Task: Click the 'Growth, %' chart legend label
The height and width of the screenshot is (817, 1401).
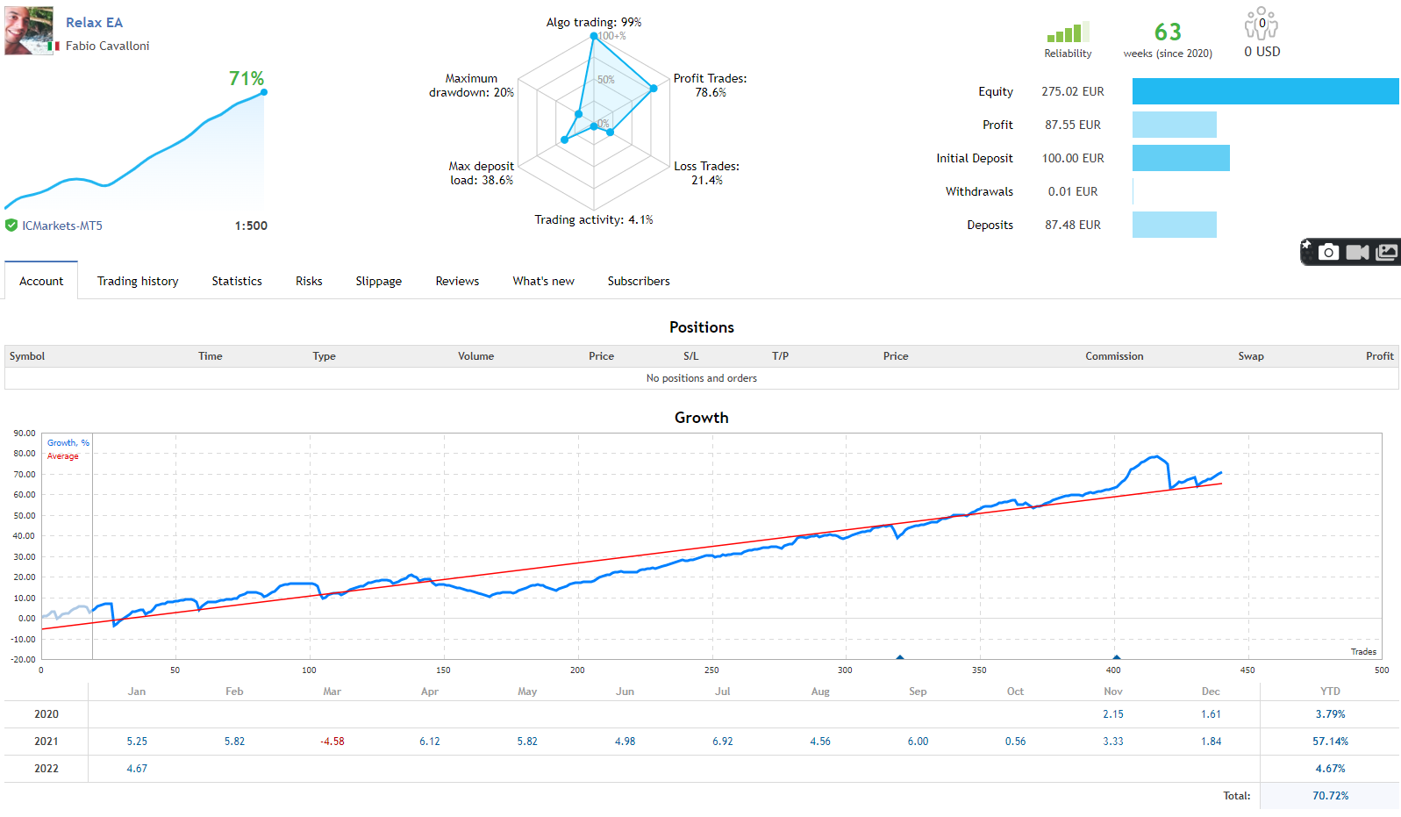Action: point(68,443)
